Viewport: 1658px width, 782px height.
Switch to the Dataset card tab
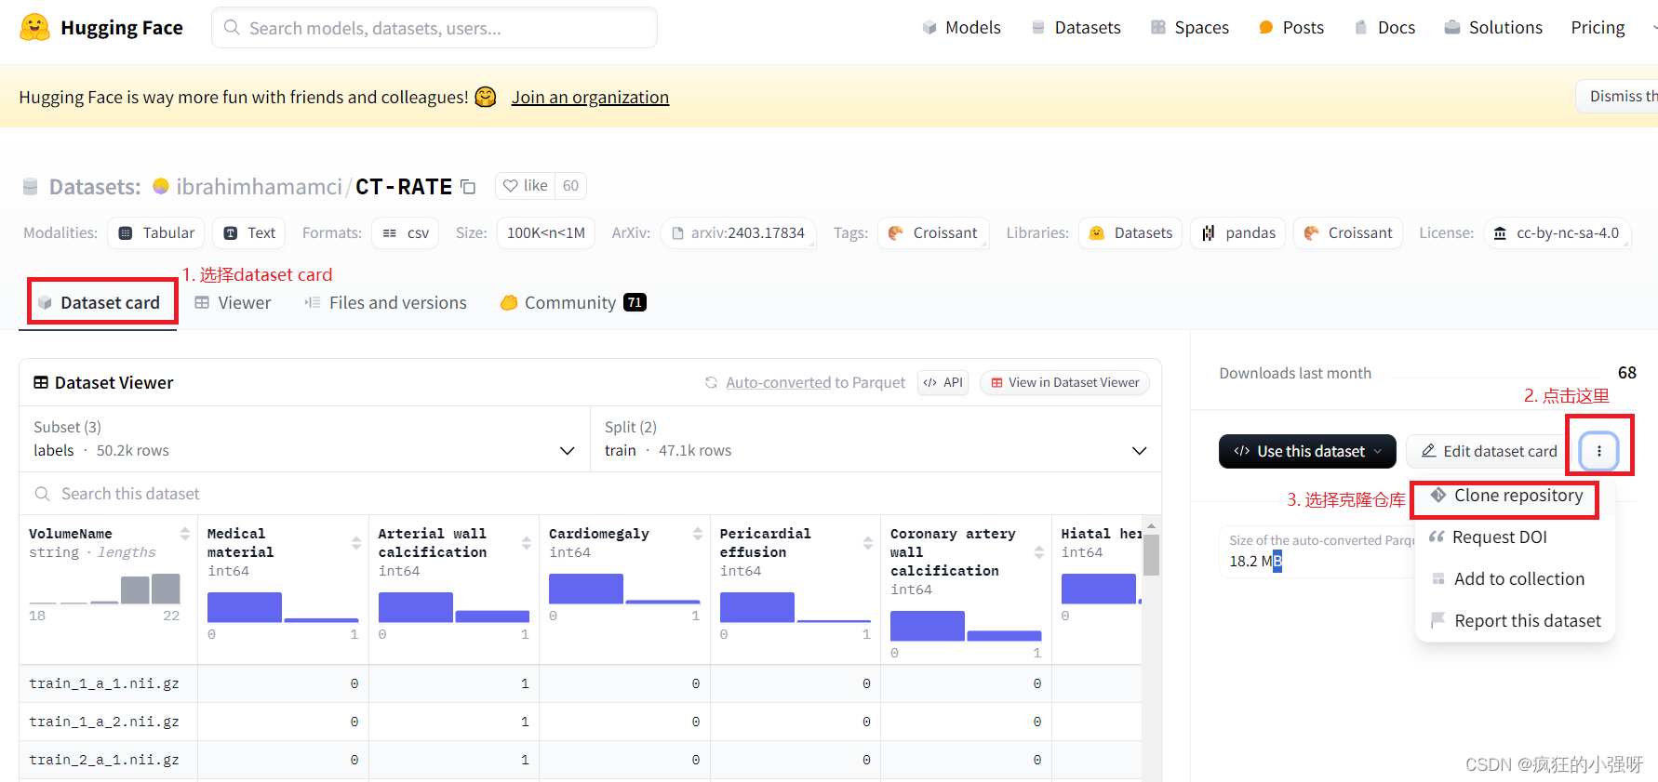coord(99,303)
